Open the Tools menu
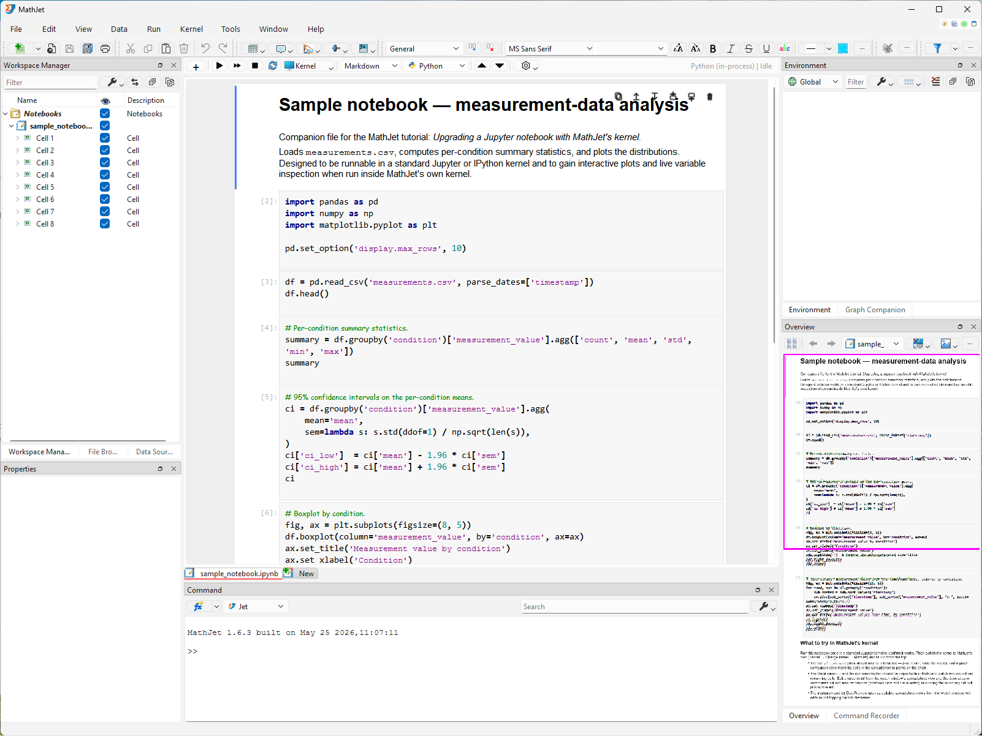Image resolution: width=982 pixels, height=736 pixels. pos(230,29)
